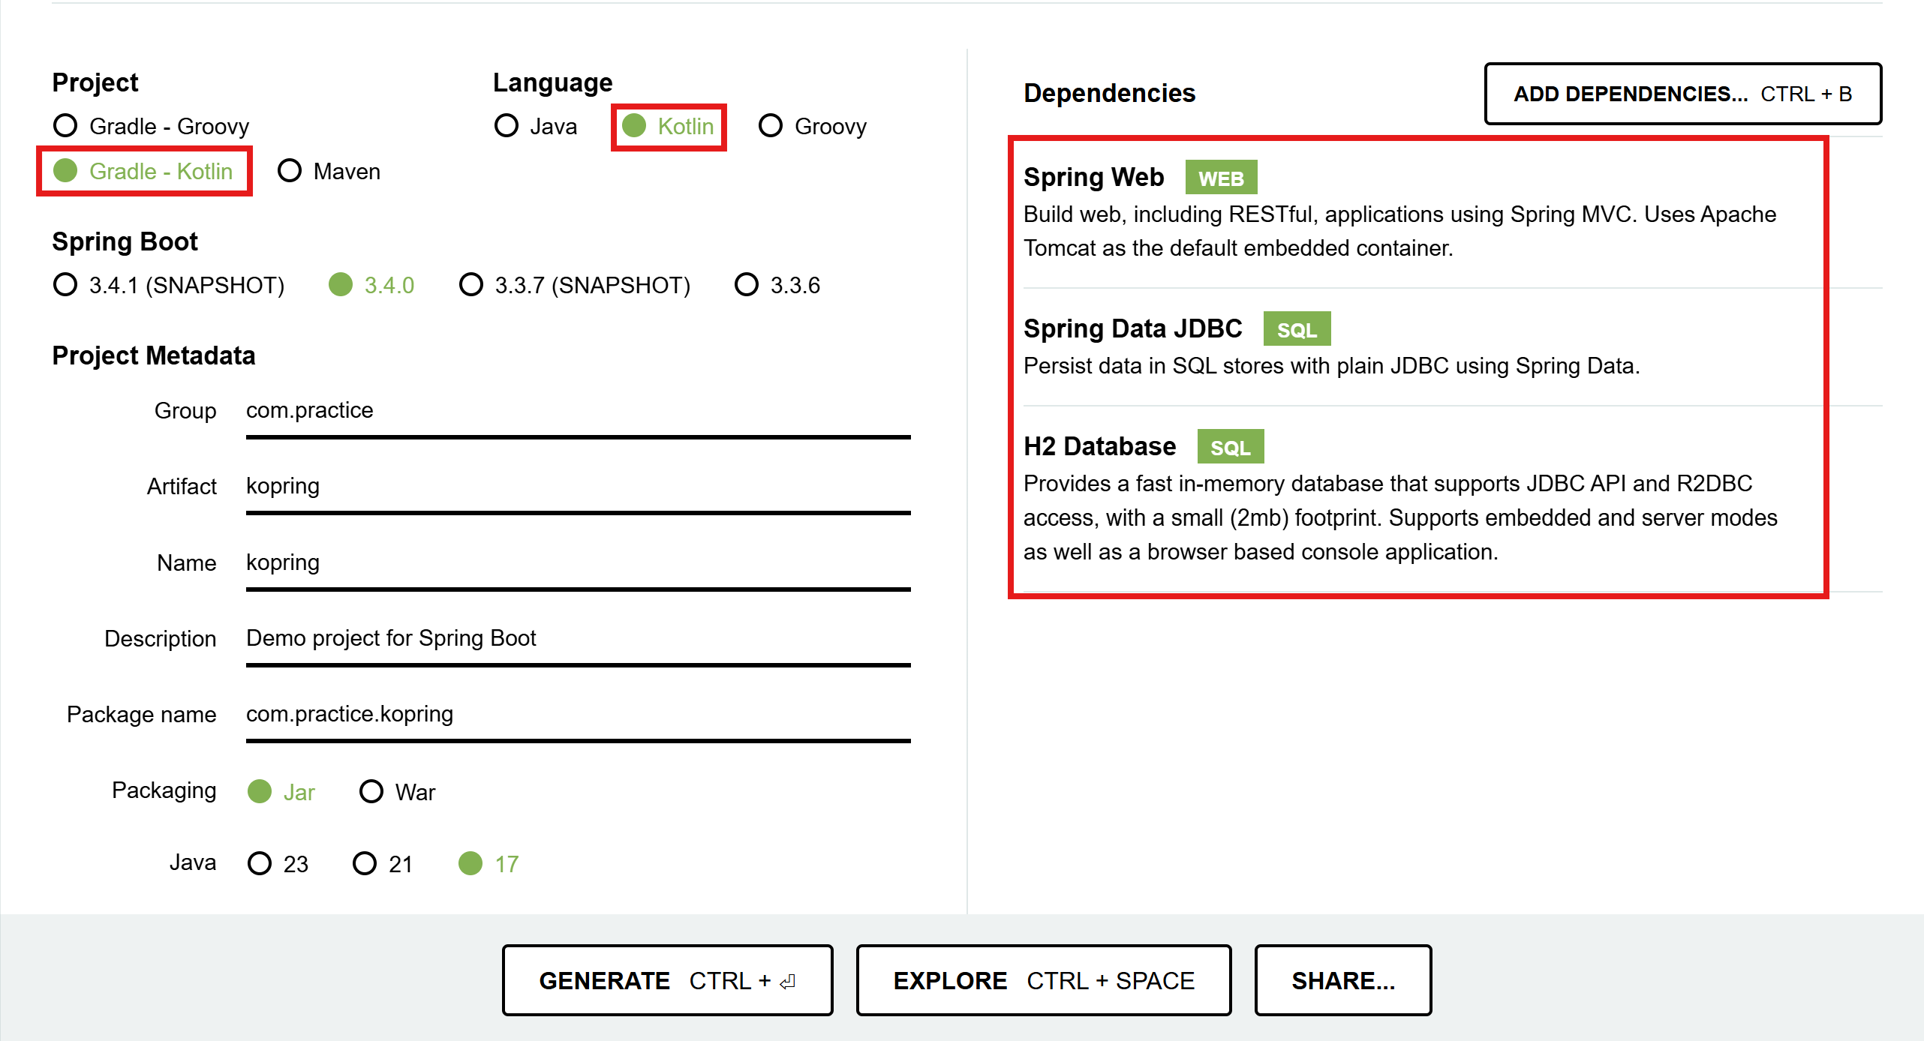Click the SQL tag next to H2 Database
The width and height of the screenshot is (1924, 1041).
tap(1231, 447)
